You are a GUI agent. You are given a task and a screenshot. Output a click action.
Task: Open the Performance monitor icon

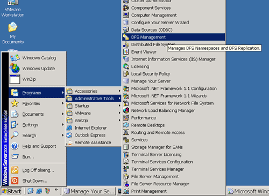(x=126, y=118)
